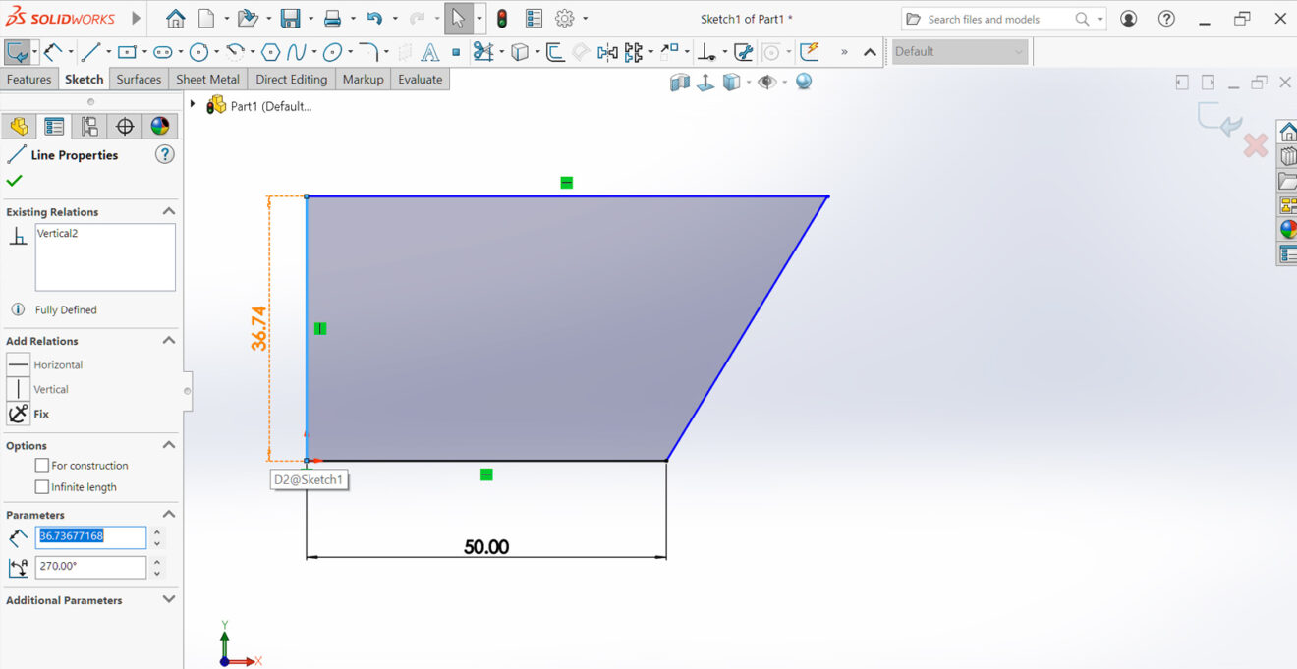Screen dimensions: 1297x669
Task: Select the Line sketch tool
Action: [91, 52]
